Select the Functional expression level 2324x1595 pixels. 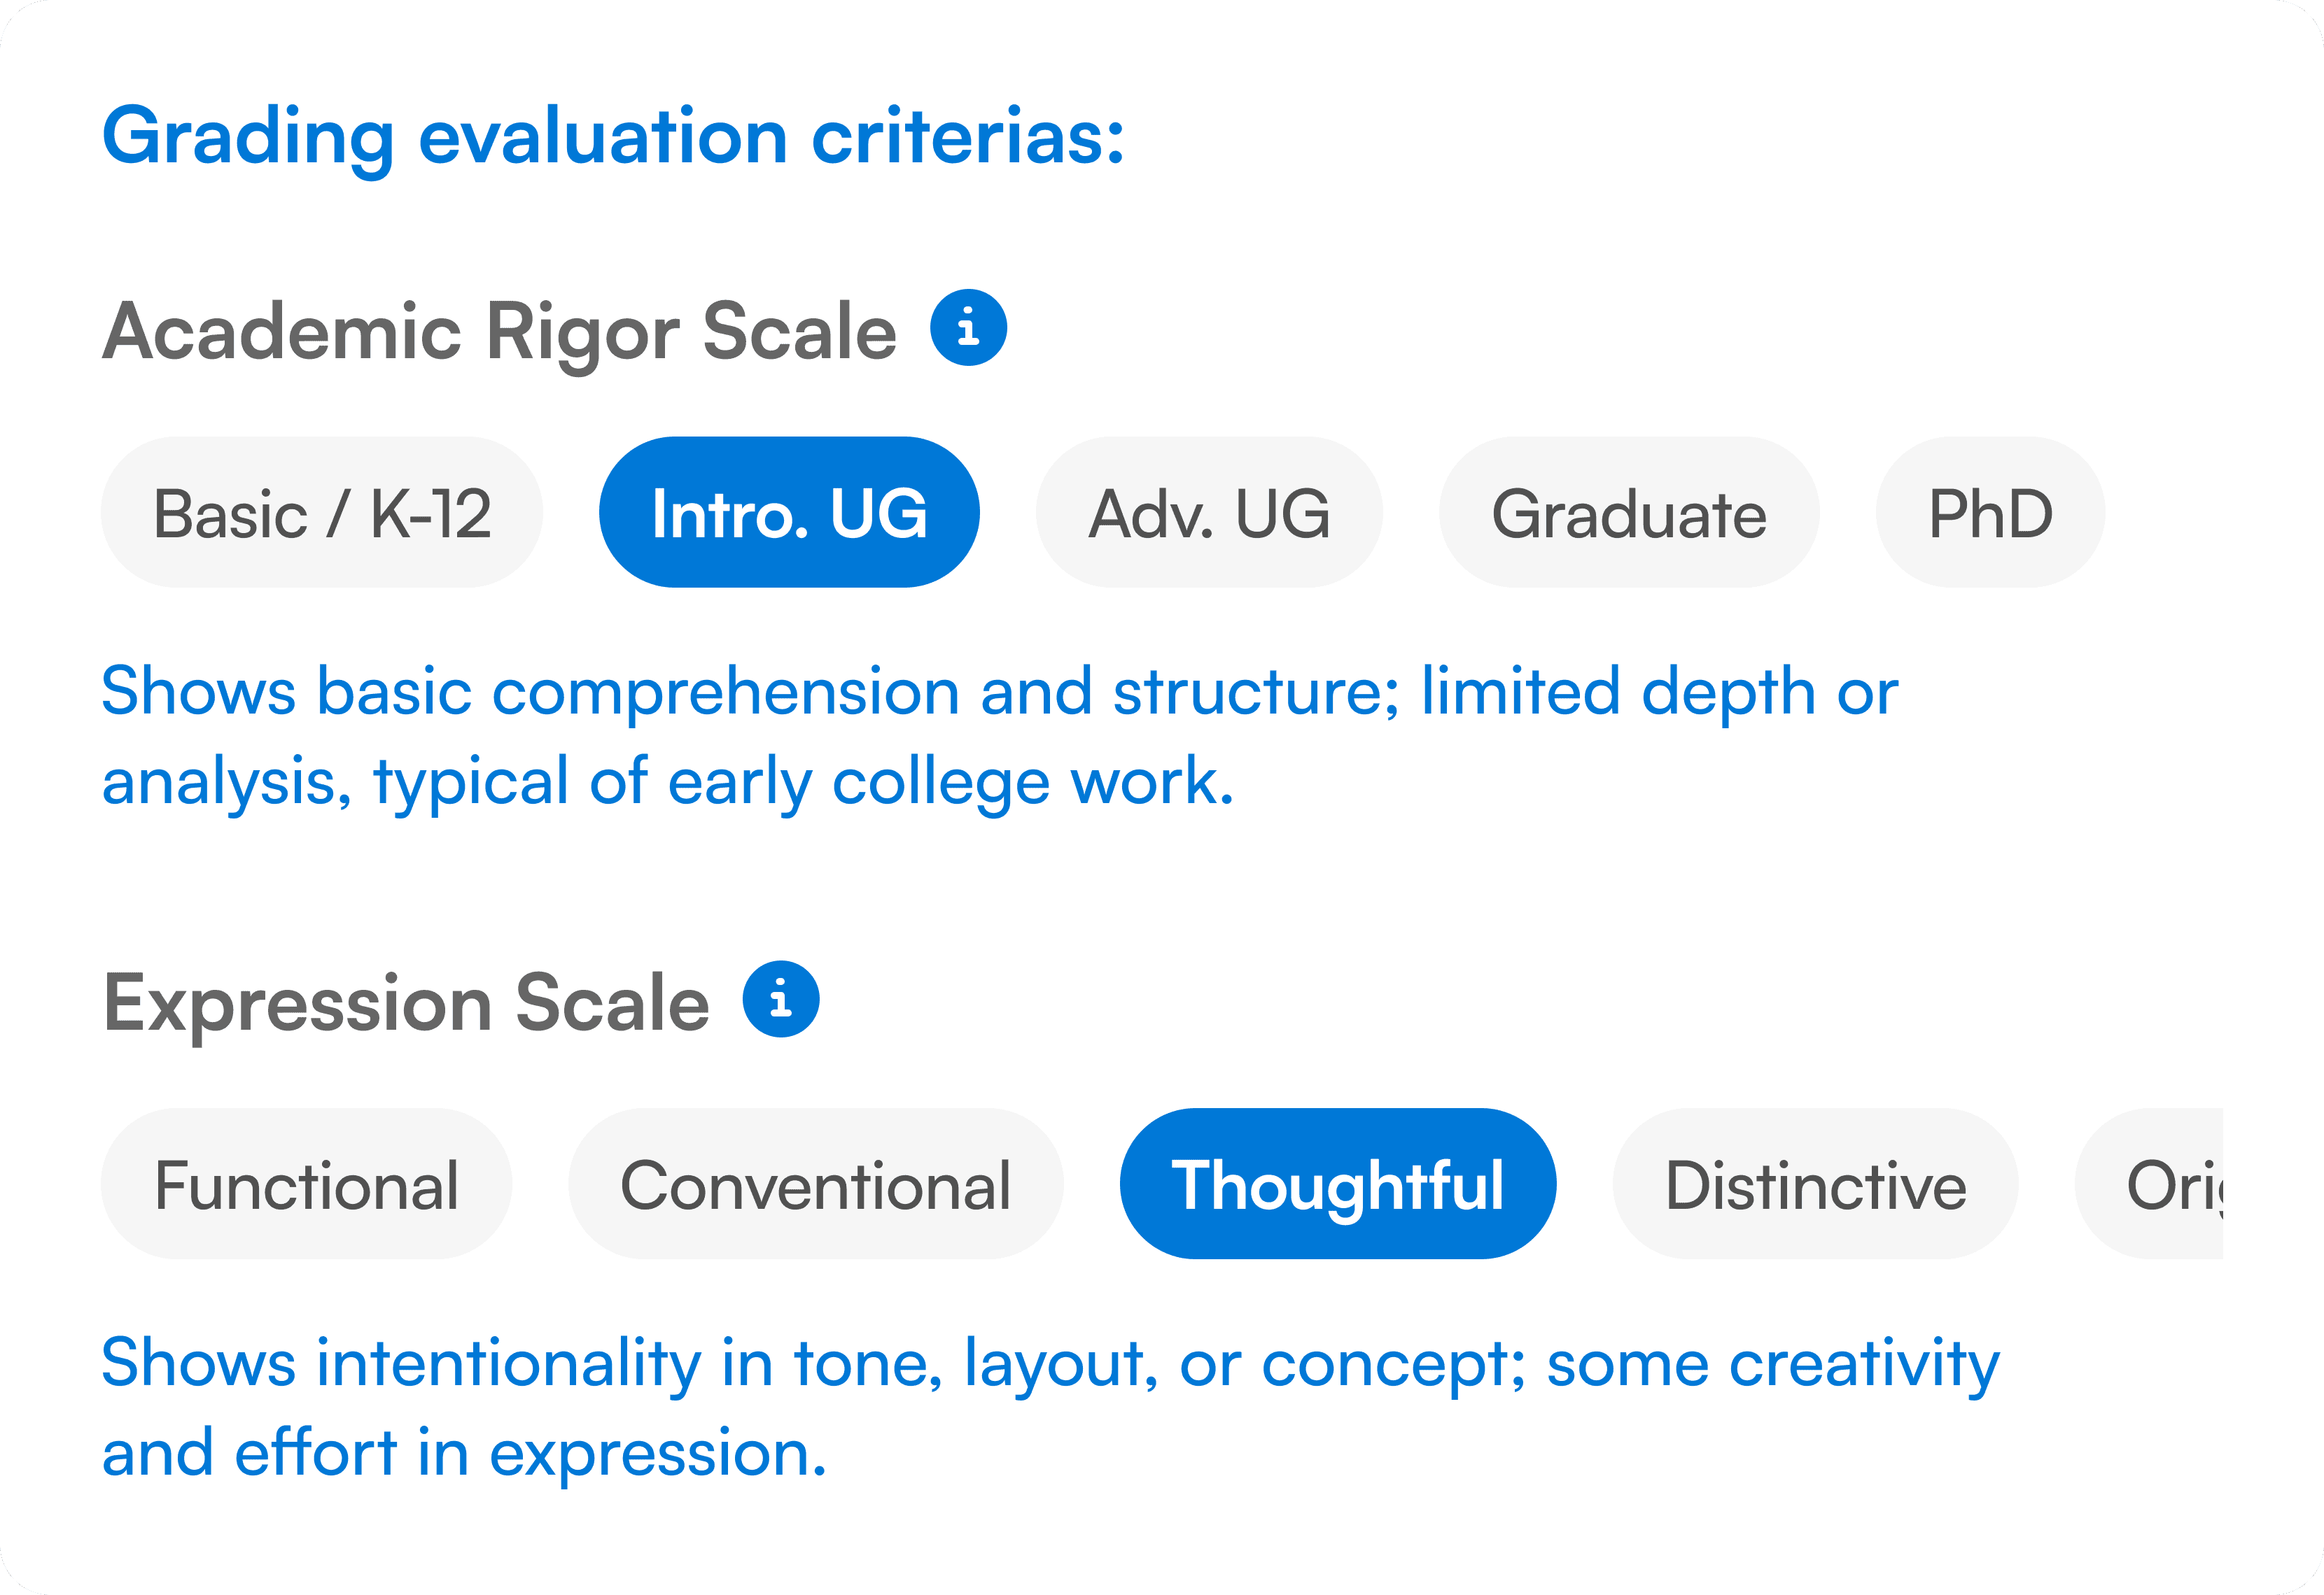click(x=306, y=1184)
